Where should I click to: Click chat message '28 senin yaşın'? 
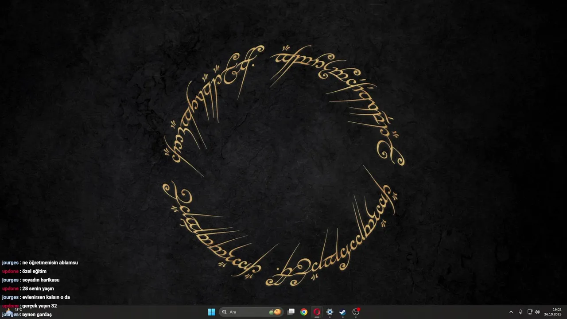click(38, 288)
